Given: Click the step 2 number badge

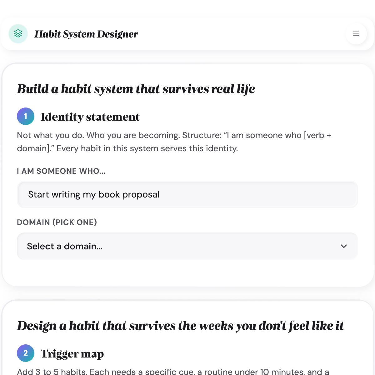Looking at the screenshot, I should pos(26,353).
